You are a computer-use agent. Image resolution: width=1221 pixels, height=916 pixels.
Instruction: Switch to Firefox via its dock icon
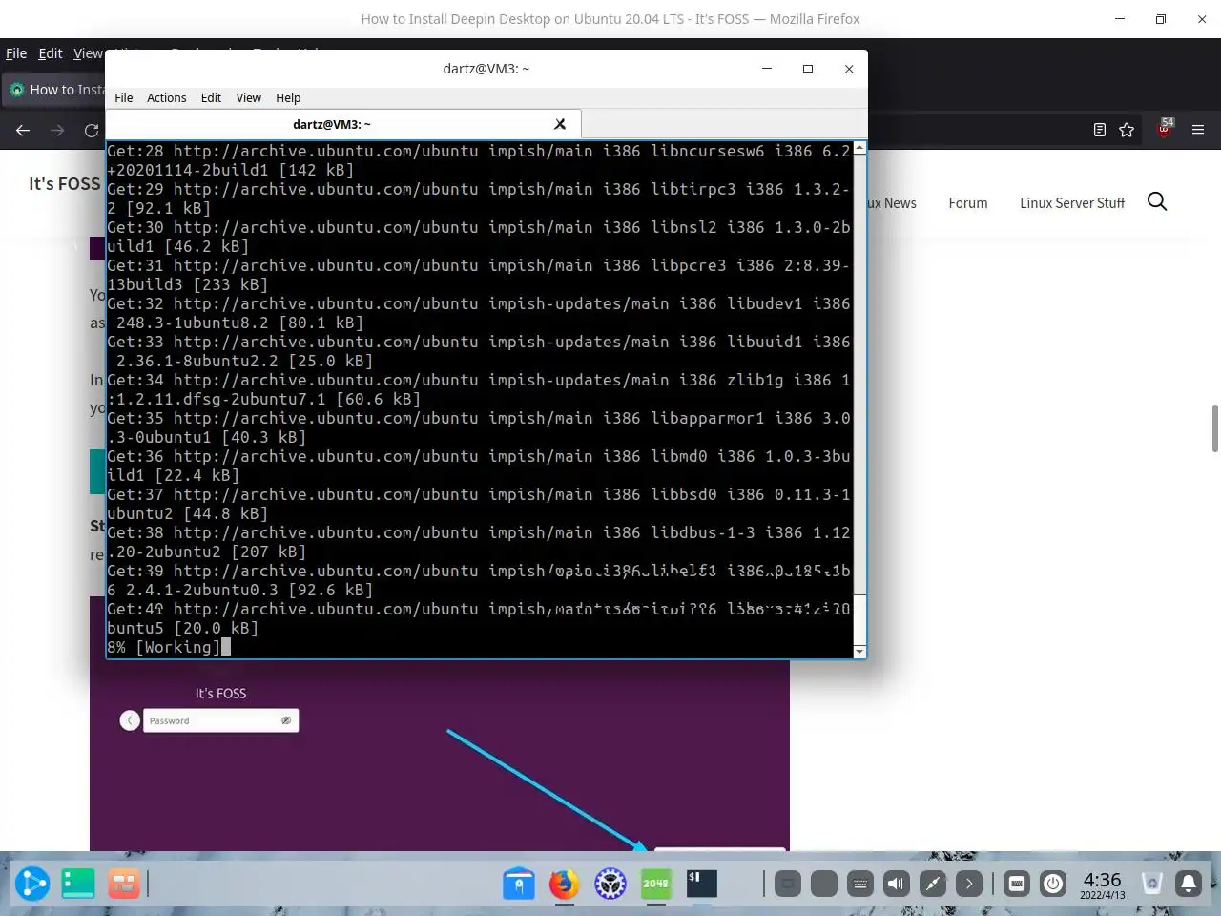(x=564, y=884)
